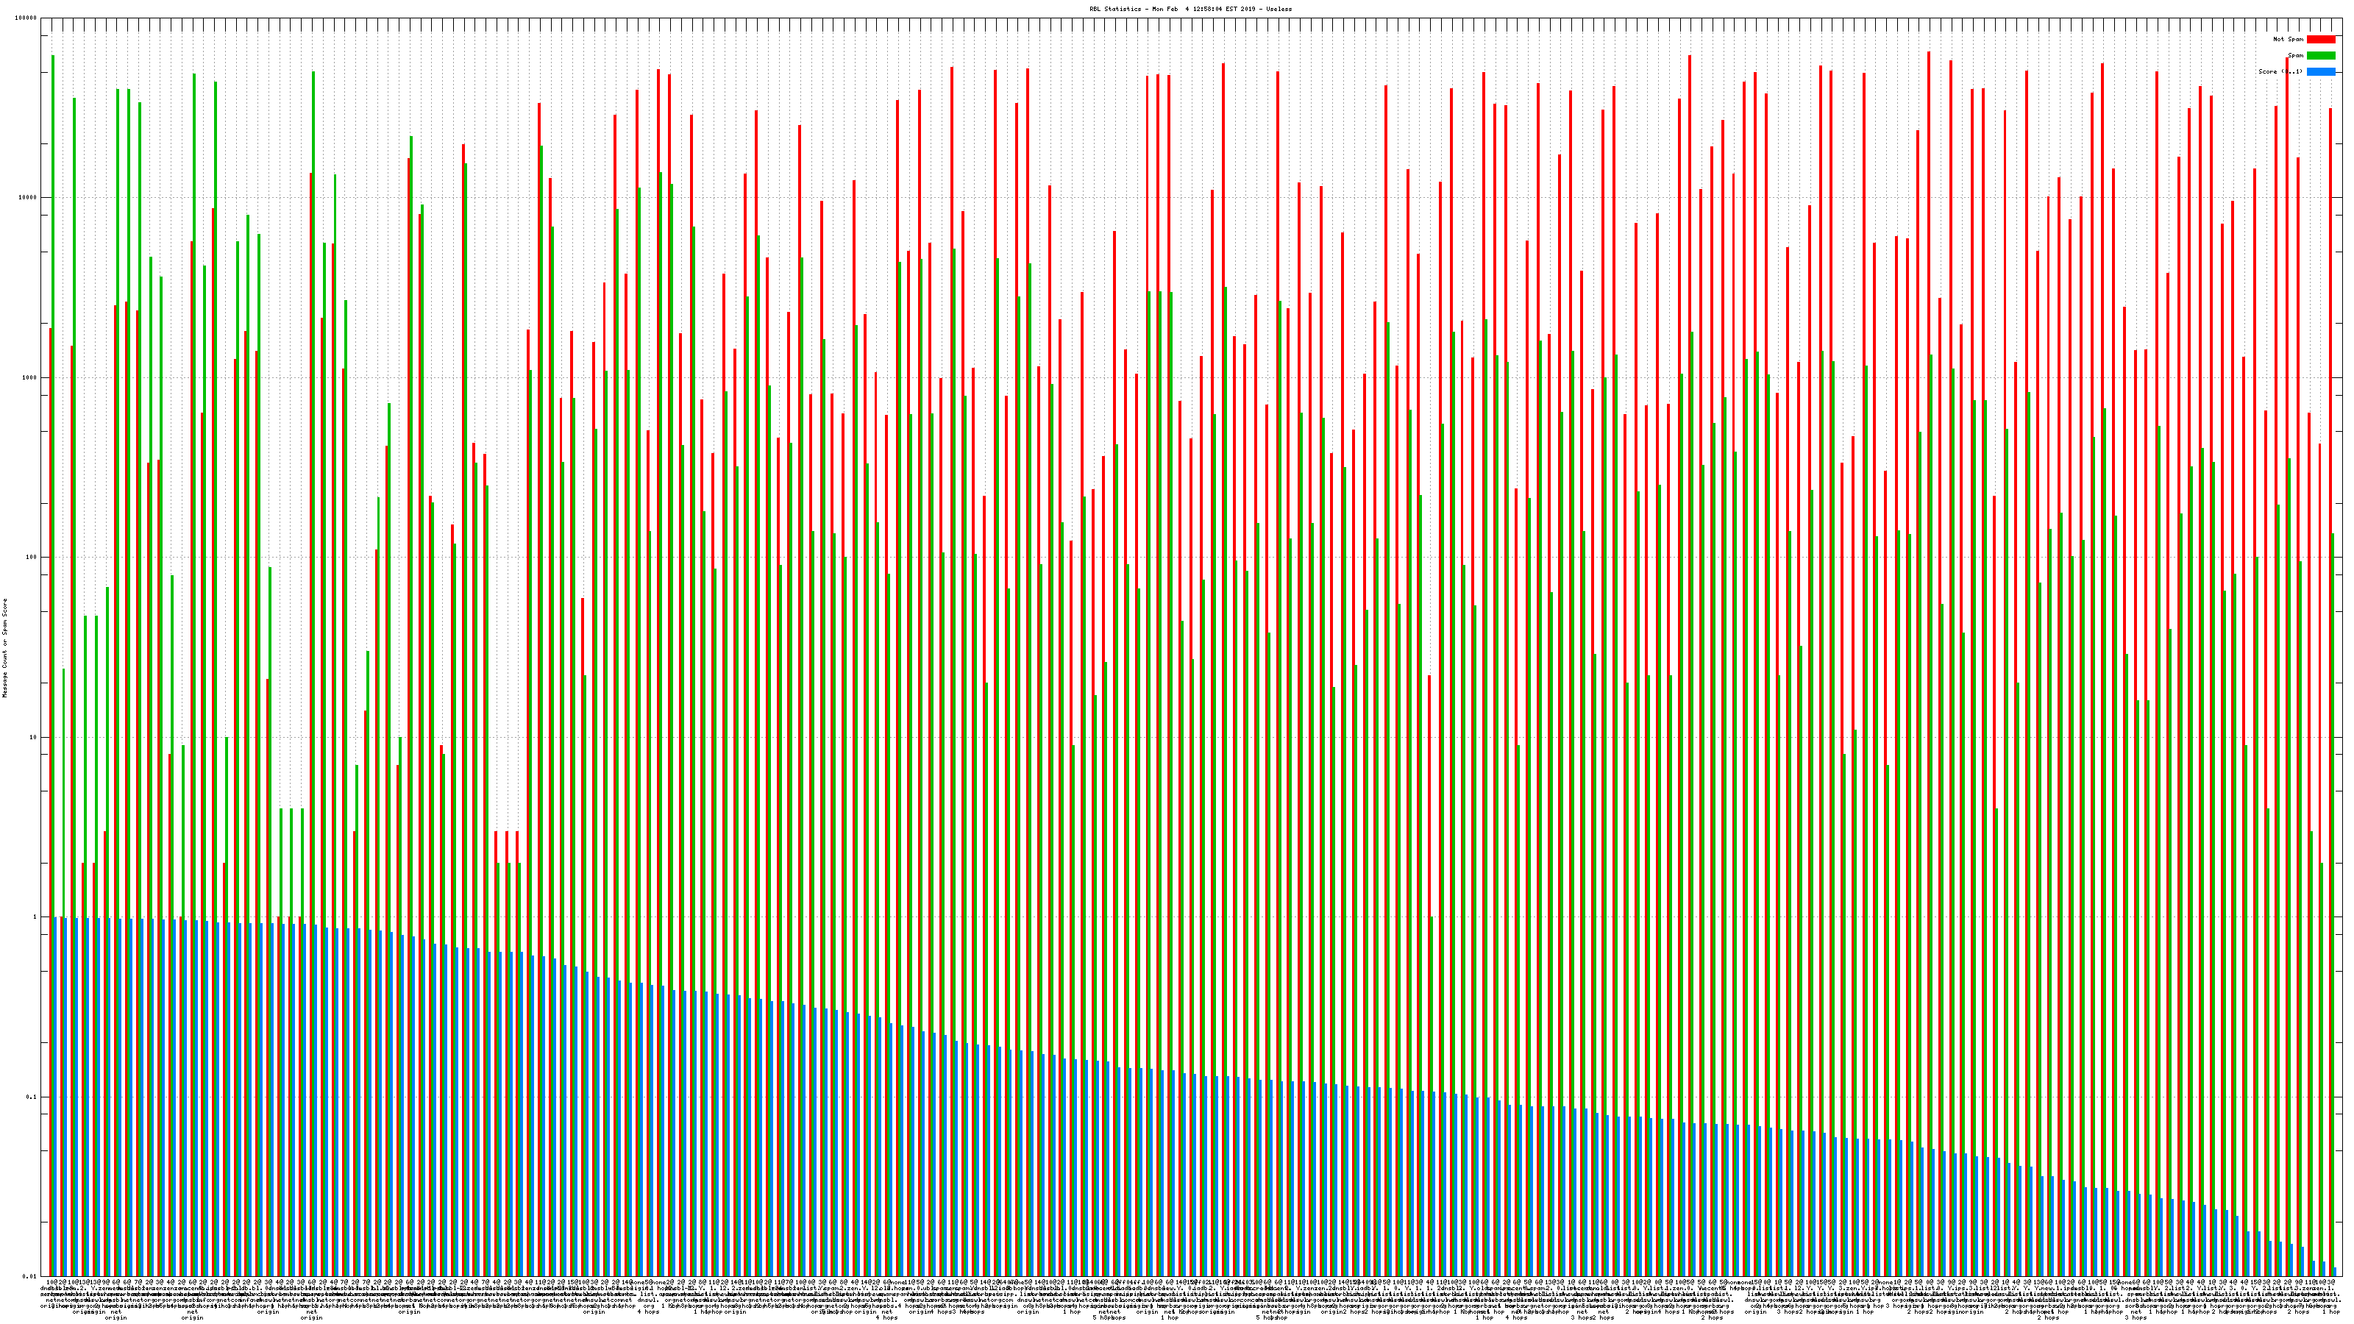
Task: Click the 100 y-axis tick label
Action: (32, 558)
